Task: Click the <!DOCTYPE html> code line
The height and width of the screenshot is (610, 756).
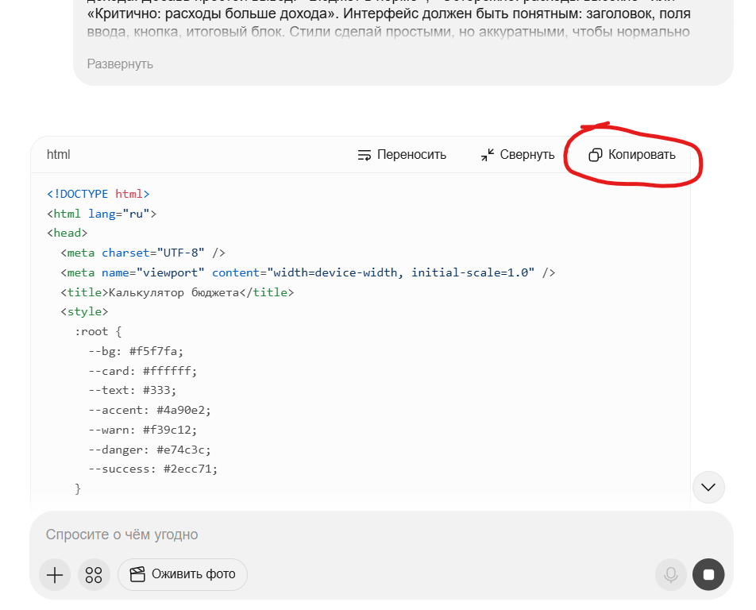Action: tap(98, 194)
